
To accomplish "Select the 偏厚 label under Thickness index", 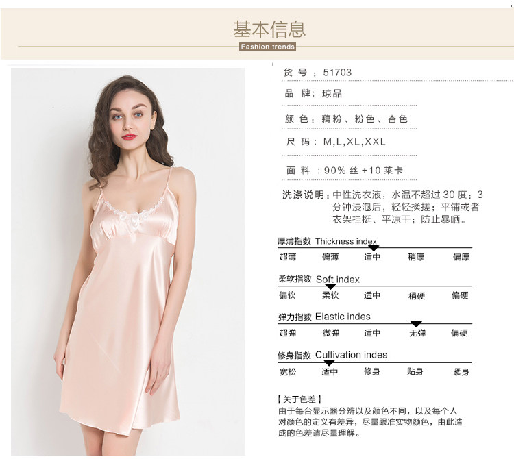I will coord(461,257).
